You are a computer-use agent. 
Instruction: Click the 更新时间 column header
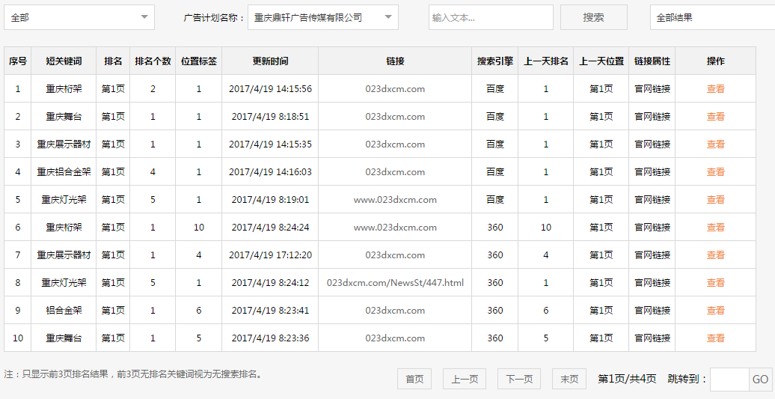coord(270,61)
